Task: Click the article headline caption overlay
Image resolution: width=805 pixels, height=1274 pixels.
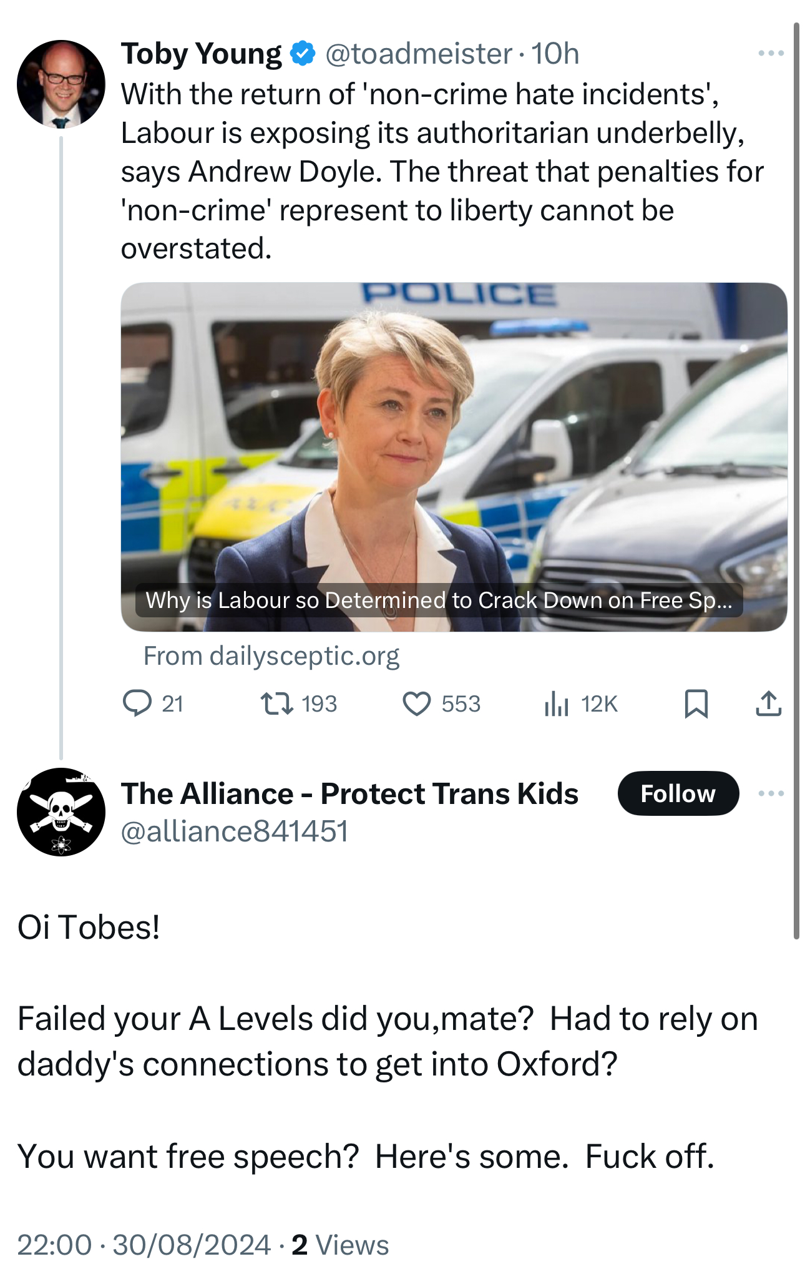Action: click(x=439, y=600)
